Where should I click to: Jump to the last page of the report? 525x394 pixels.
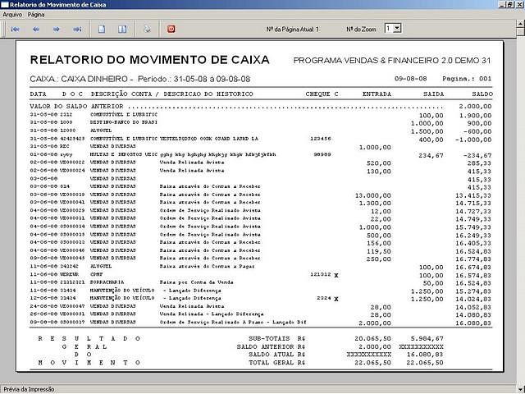(76, 29)
